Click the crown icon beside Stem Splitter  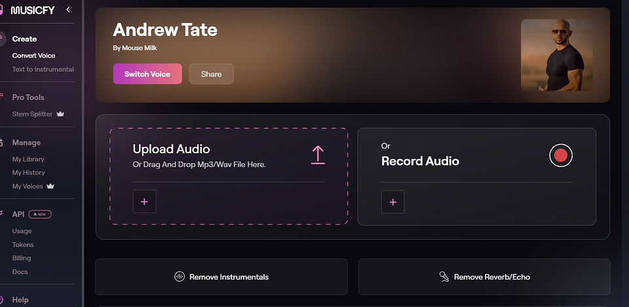click(60, 114)
